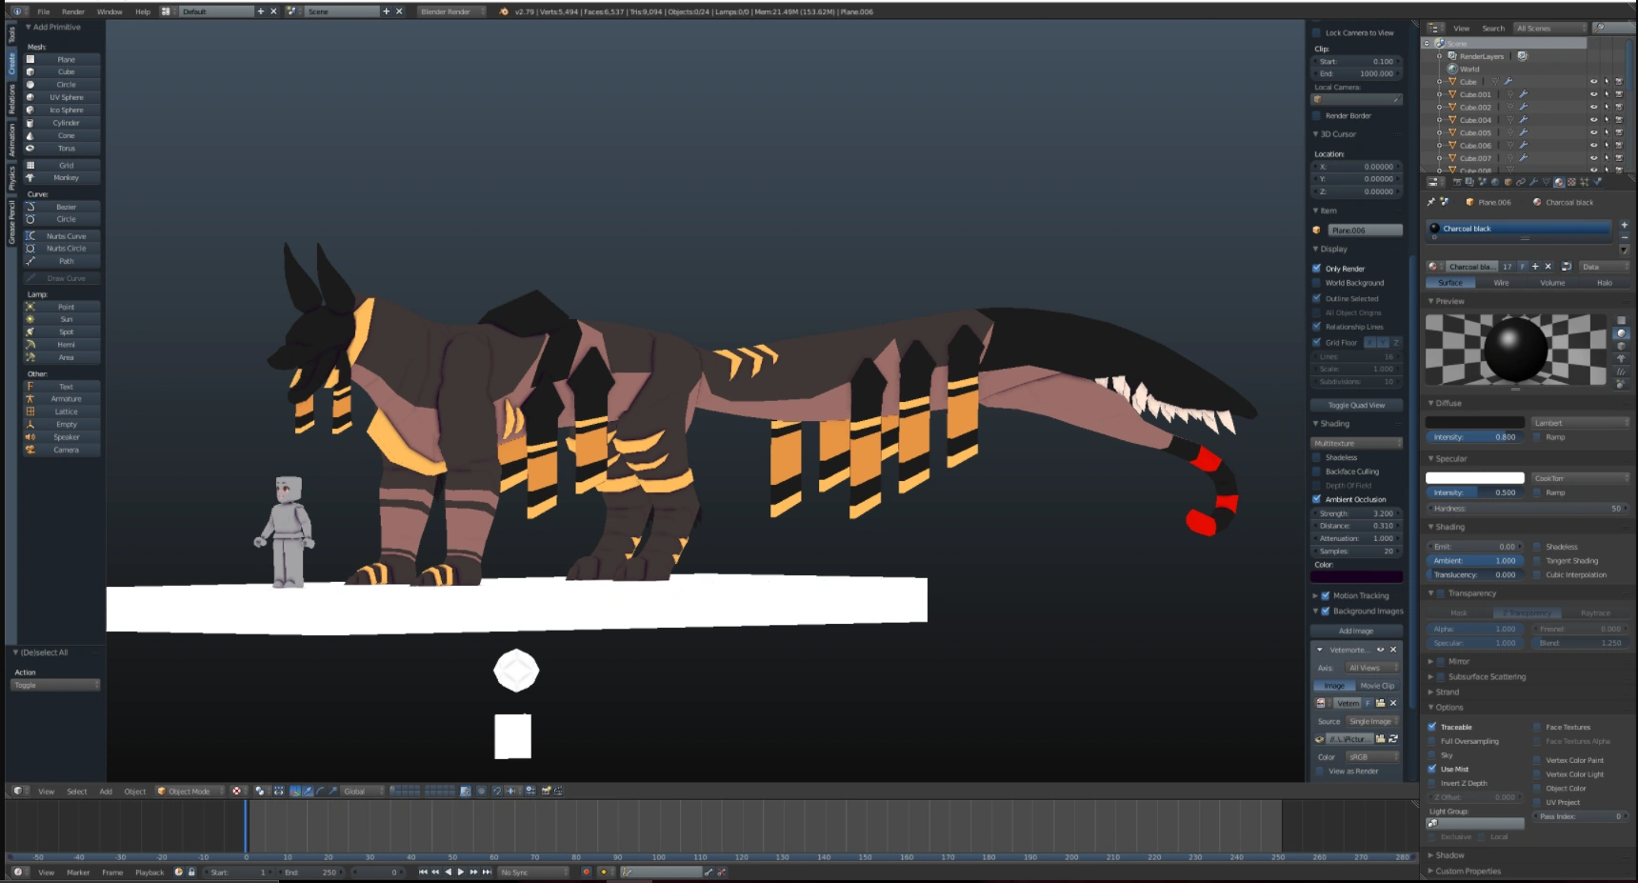Add a Camera object
The image size is (1638, 883).
point(66,450)
